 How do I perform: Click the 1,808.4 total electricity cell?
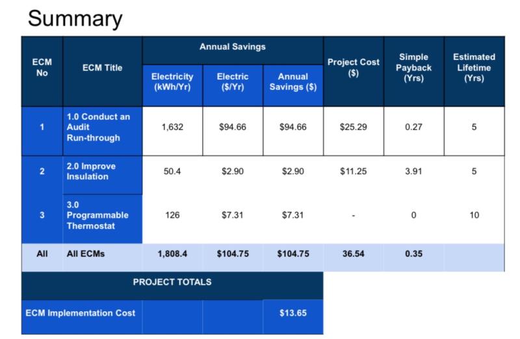tap(172, 254)
